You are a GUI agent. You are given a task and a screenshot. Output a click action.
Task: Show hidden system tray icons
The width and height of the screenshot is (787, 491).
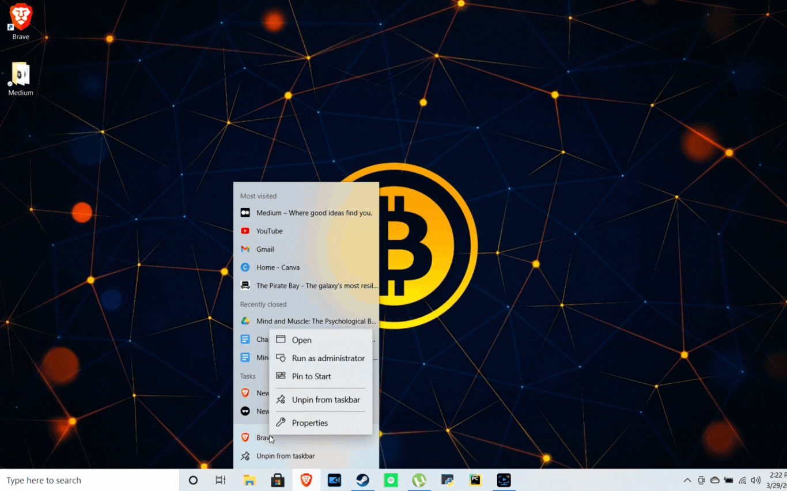(x=687, y=480)
